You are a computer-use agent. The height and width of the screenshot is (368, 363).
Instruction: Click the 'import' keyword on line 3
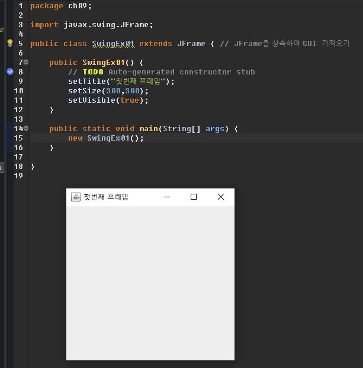[x=44, y=25]
